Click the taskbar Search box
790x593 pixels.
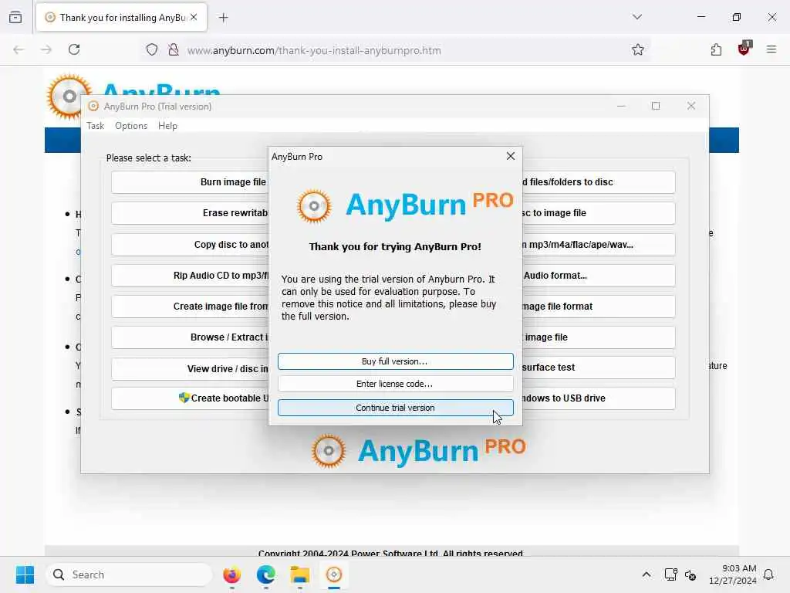tap(129, 574)
